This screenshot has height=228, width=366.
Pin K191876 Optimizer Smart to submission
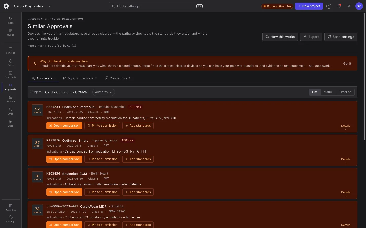pos(102,159)
